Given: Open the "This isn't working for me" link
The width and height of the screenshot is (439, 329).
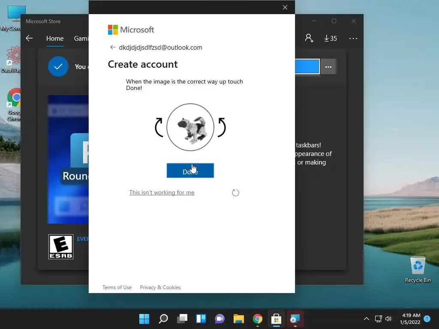Looking at the screenshot, I should [162, 192].
